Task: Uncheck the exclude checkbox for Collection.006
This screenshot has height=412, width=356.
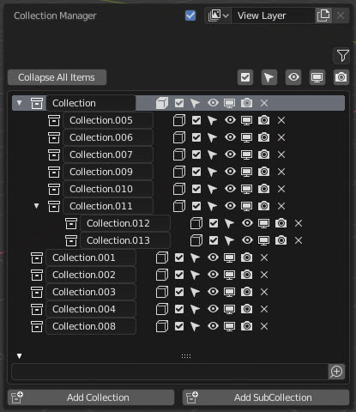Action: (x=196, y=137)
